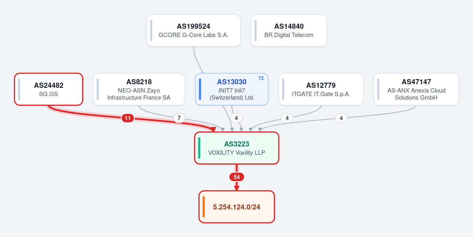Click the green bar on AS3223 node

199,148
